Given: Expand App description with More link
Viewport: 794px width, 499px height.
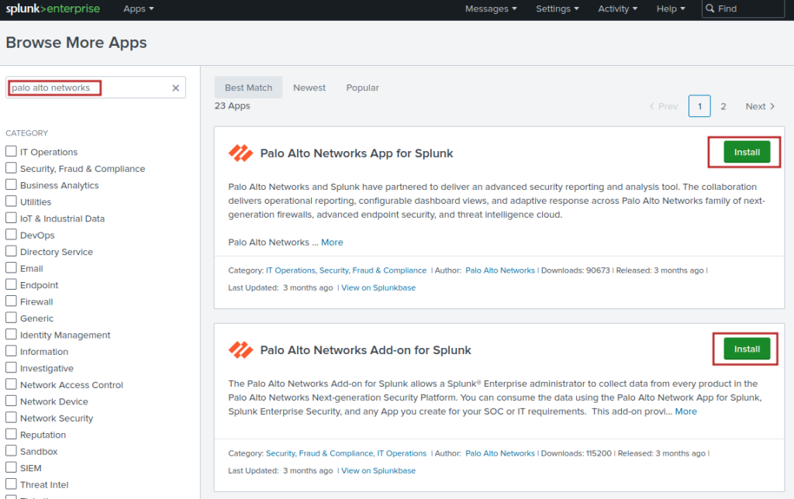Looking at the screenshot, I should click(x=332, y=243).
